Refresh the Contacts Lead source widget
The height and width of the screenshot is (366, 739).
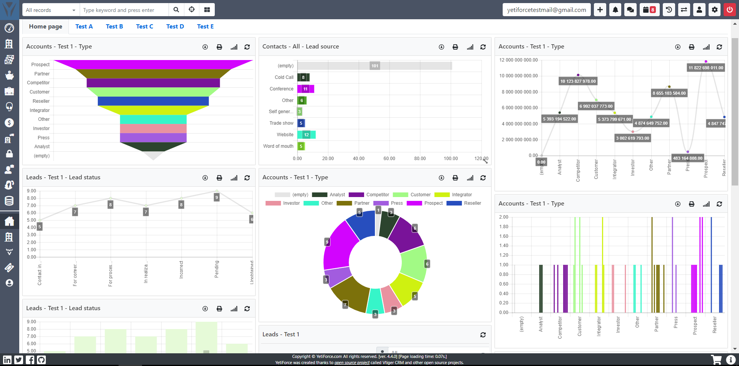tap(483, 47)
